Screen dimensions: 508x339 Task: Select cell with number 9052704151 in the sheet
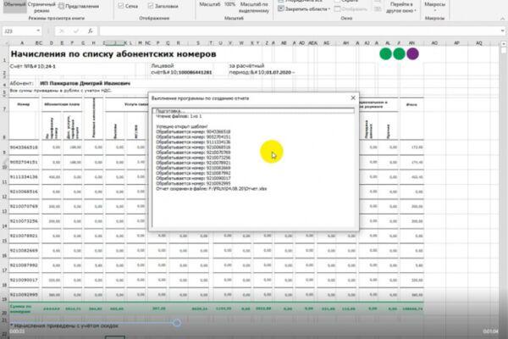[x=24, y=162]
